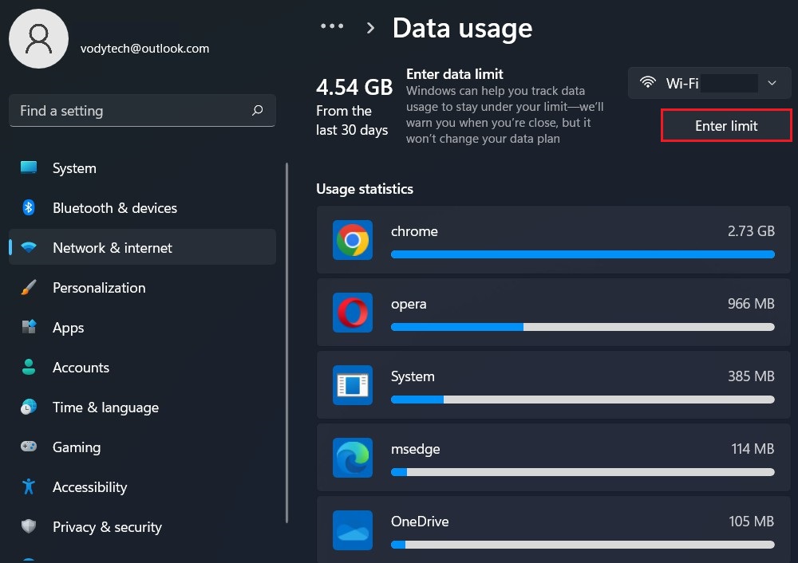Click the Find a setting search box
This screenshot has width=798, height=563.
tap(132, 111)
